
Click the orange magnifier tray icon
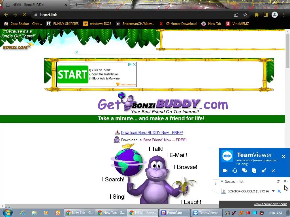(241, 213)
